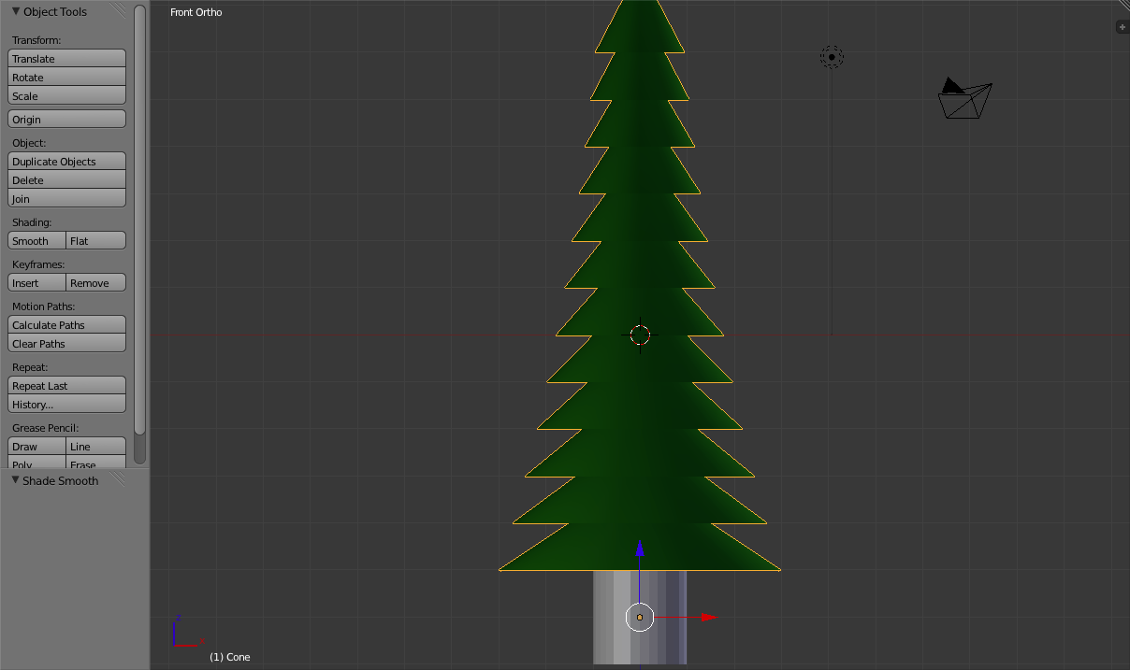Click the 3D cursor crosshair on the tree
The height and width of the screenshot is (670, 1130).
640,335
